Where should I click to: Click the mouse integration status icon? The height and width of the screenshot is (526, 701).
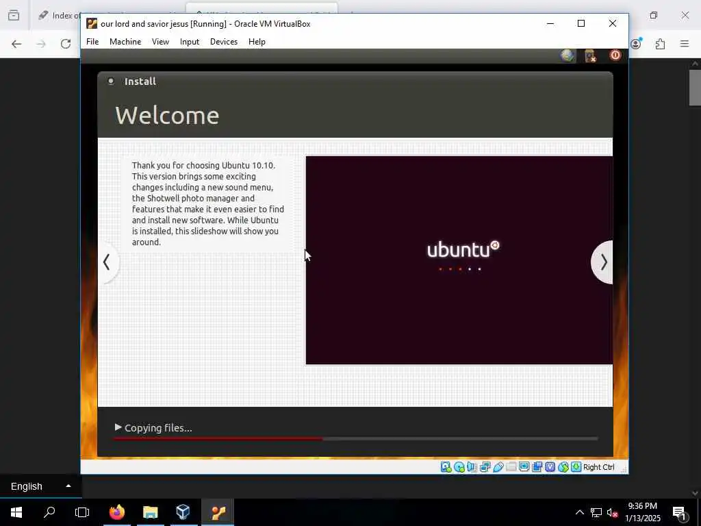pyautogui.click(x=563, y=467)
